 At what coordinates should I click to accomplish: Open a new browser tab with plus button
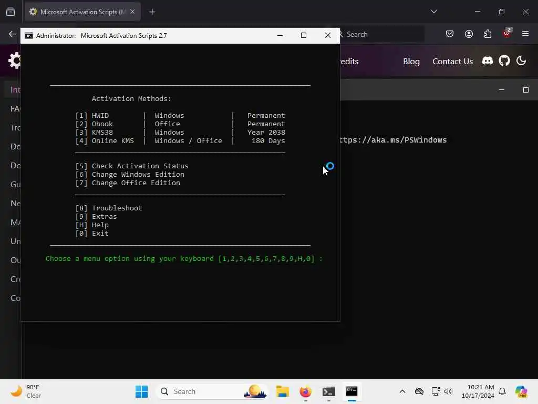click(x=152, y=12)
